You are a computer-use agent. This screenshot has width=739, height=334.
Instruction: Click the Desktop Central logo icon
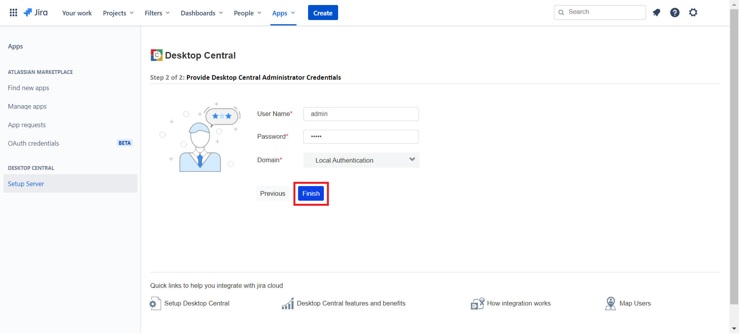(156, 55)
